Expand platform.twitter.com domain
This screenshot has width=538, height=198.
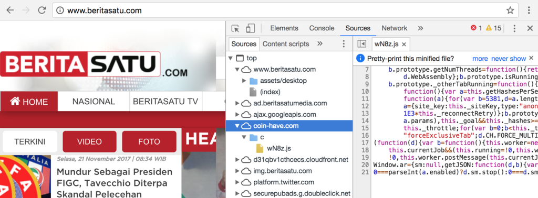[237, 182]
